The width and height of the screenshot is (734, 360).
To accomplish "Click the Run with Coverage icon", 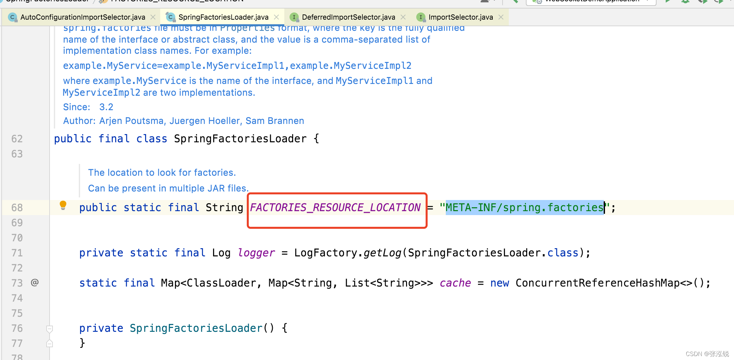I will [x=702, y=1].
